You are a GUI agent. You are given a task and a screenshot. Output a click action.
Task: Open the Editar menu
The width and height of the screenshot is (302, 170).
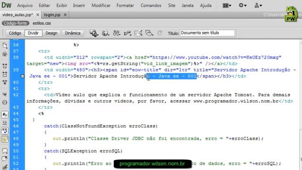[x=44, y=5]
